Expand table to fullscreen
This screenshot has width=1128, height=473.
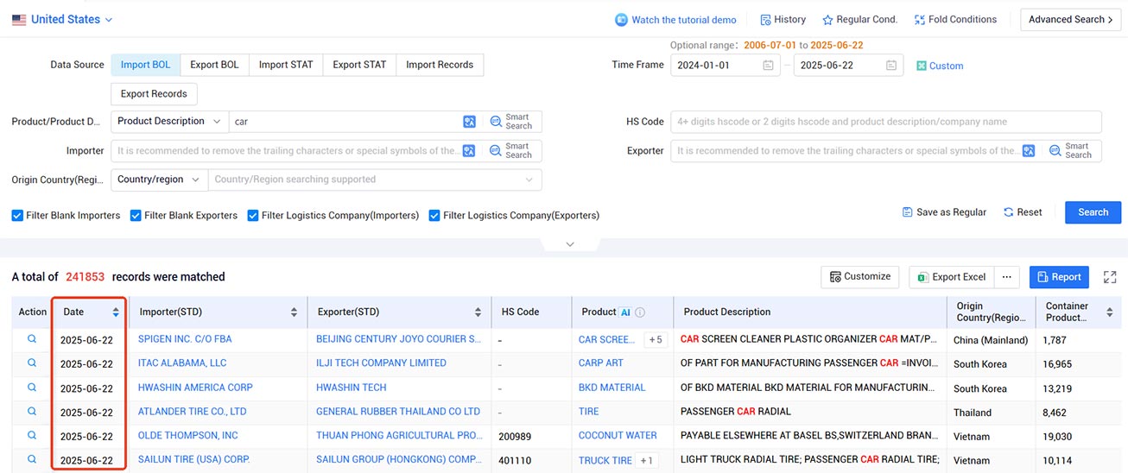[1110, 277]
